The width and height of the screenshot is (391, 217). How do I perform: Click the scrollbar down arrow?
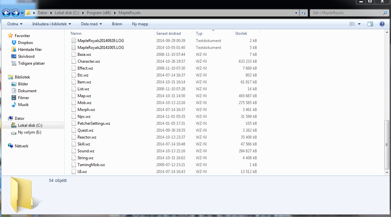coord(387,172)
